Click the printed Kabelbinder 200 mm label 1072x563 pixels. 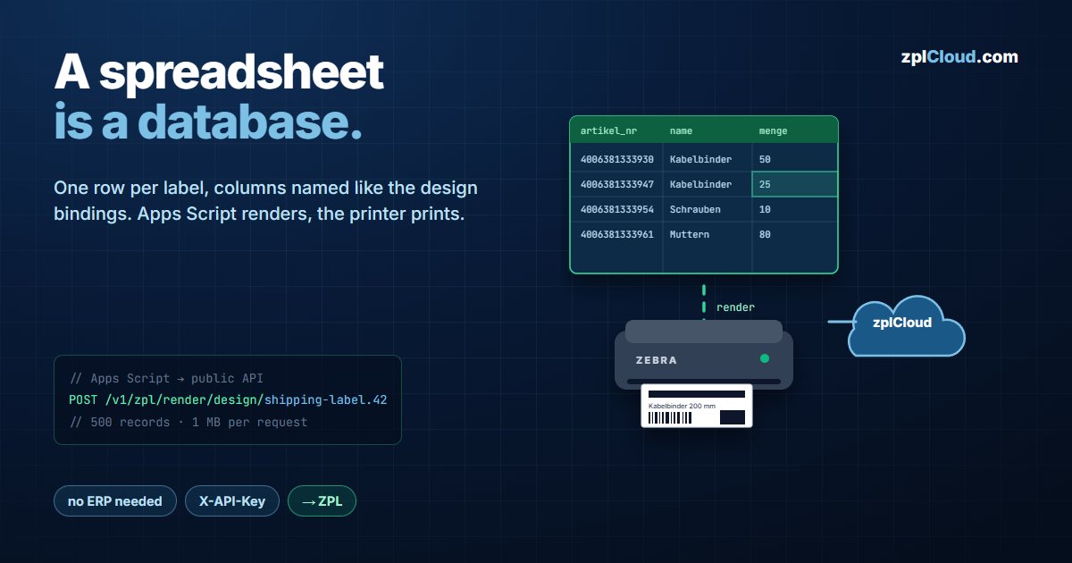pyautogui.click(x=697, y=406)
